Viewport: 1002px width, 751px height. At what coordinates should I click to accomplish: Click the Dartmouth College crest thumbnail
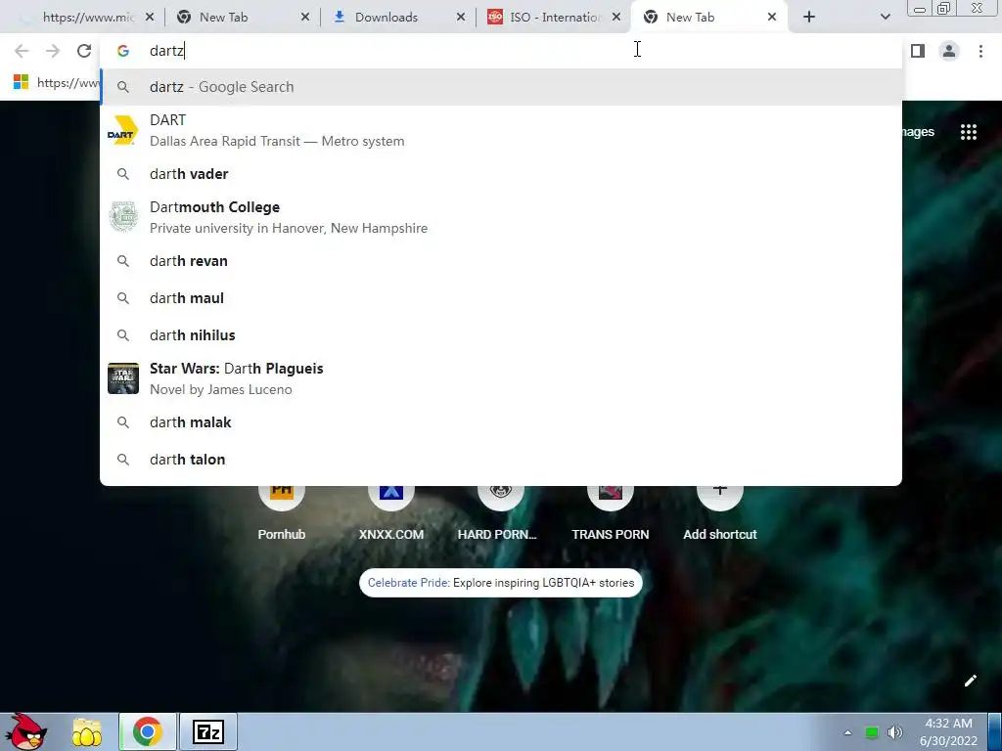[122, 217]
